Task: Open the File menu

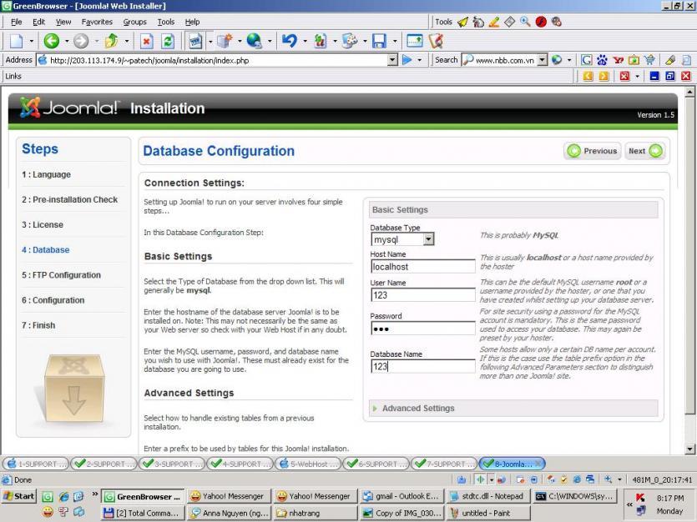Action: (x=16, y=22)
